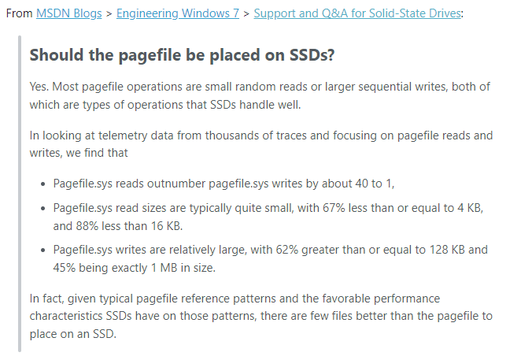Open Support and Q&A for Solid-State Drives link
Viewport: 521px width, 360px height.
coord(357,13)
